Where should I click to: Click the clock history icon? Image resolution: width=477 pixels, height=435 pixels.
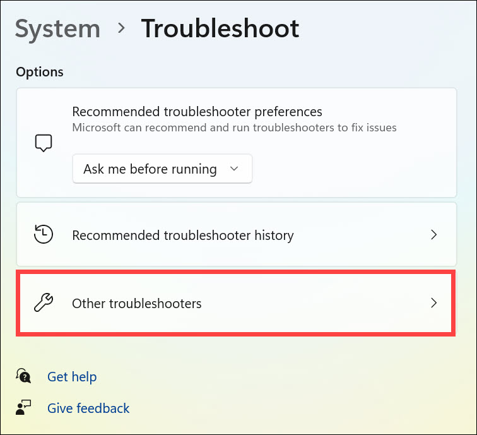43,235
